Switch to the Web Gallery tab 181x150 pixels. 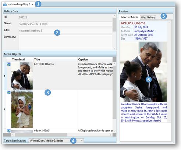pyautogui.click(x=148, y=17)
